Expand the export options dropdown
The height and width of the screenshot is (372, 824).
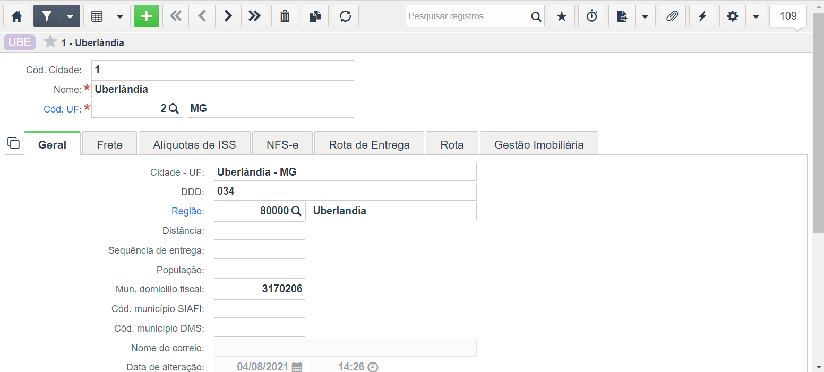point(645,16)
